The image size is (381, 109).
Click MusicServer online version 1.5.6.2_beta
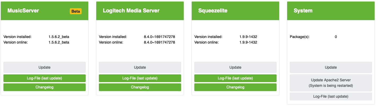[x=59, y=42]
